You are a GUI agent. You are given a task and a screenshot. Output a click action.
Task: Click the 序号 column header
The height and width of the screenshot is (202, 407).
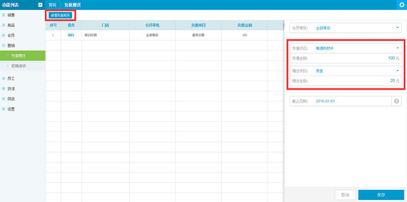53,25
